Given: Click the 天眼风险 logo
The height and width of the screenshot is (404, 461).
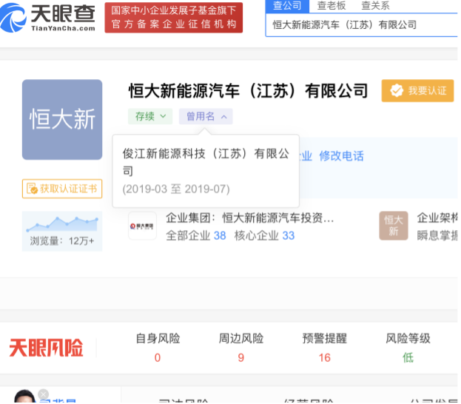Looking at the screenshot, I should [46, 348].
